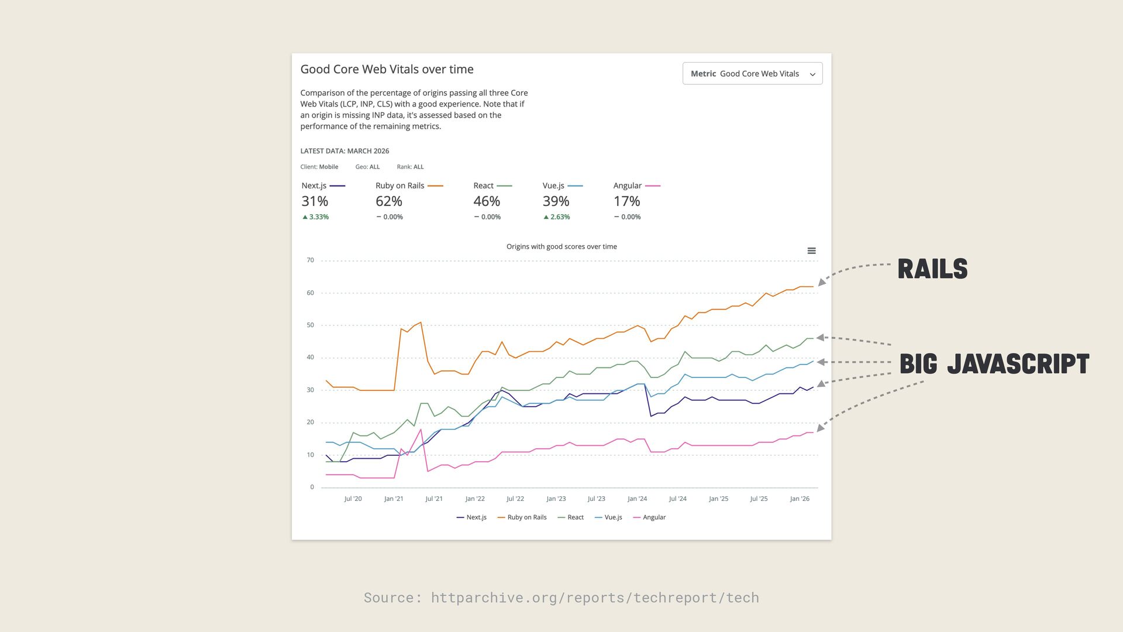Click the orange Ruby on Rails color line
This screenshot has width=1123, height=632.
click(435, 186)
